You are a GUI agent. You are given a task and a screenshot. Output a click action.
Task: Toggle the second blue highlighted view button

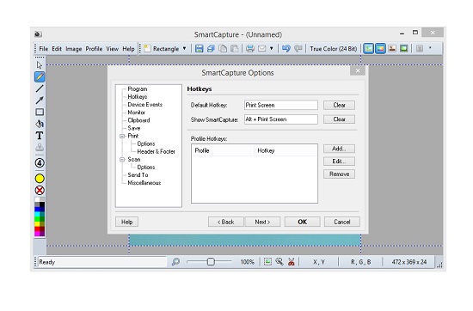(x=380, y=48)
